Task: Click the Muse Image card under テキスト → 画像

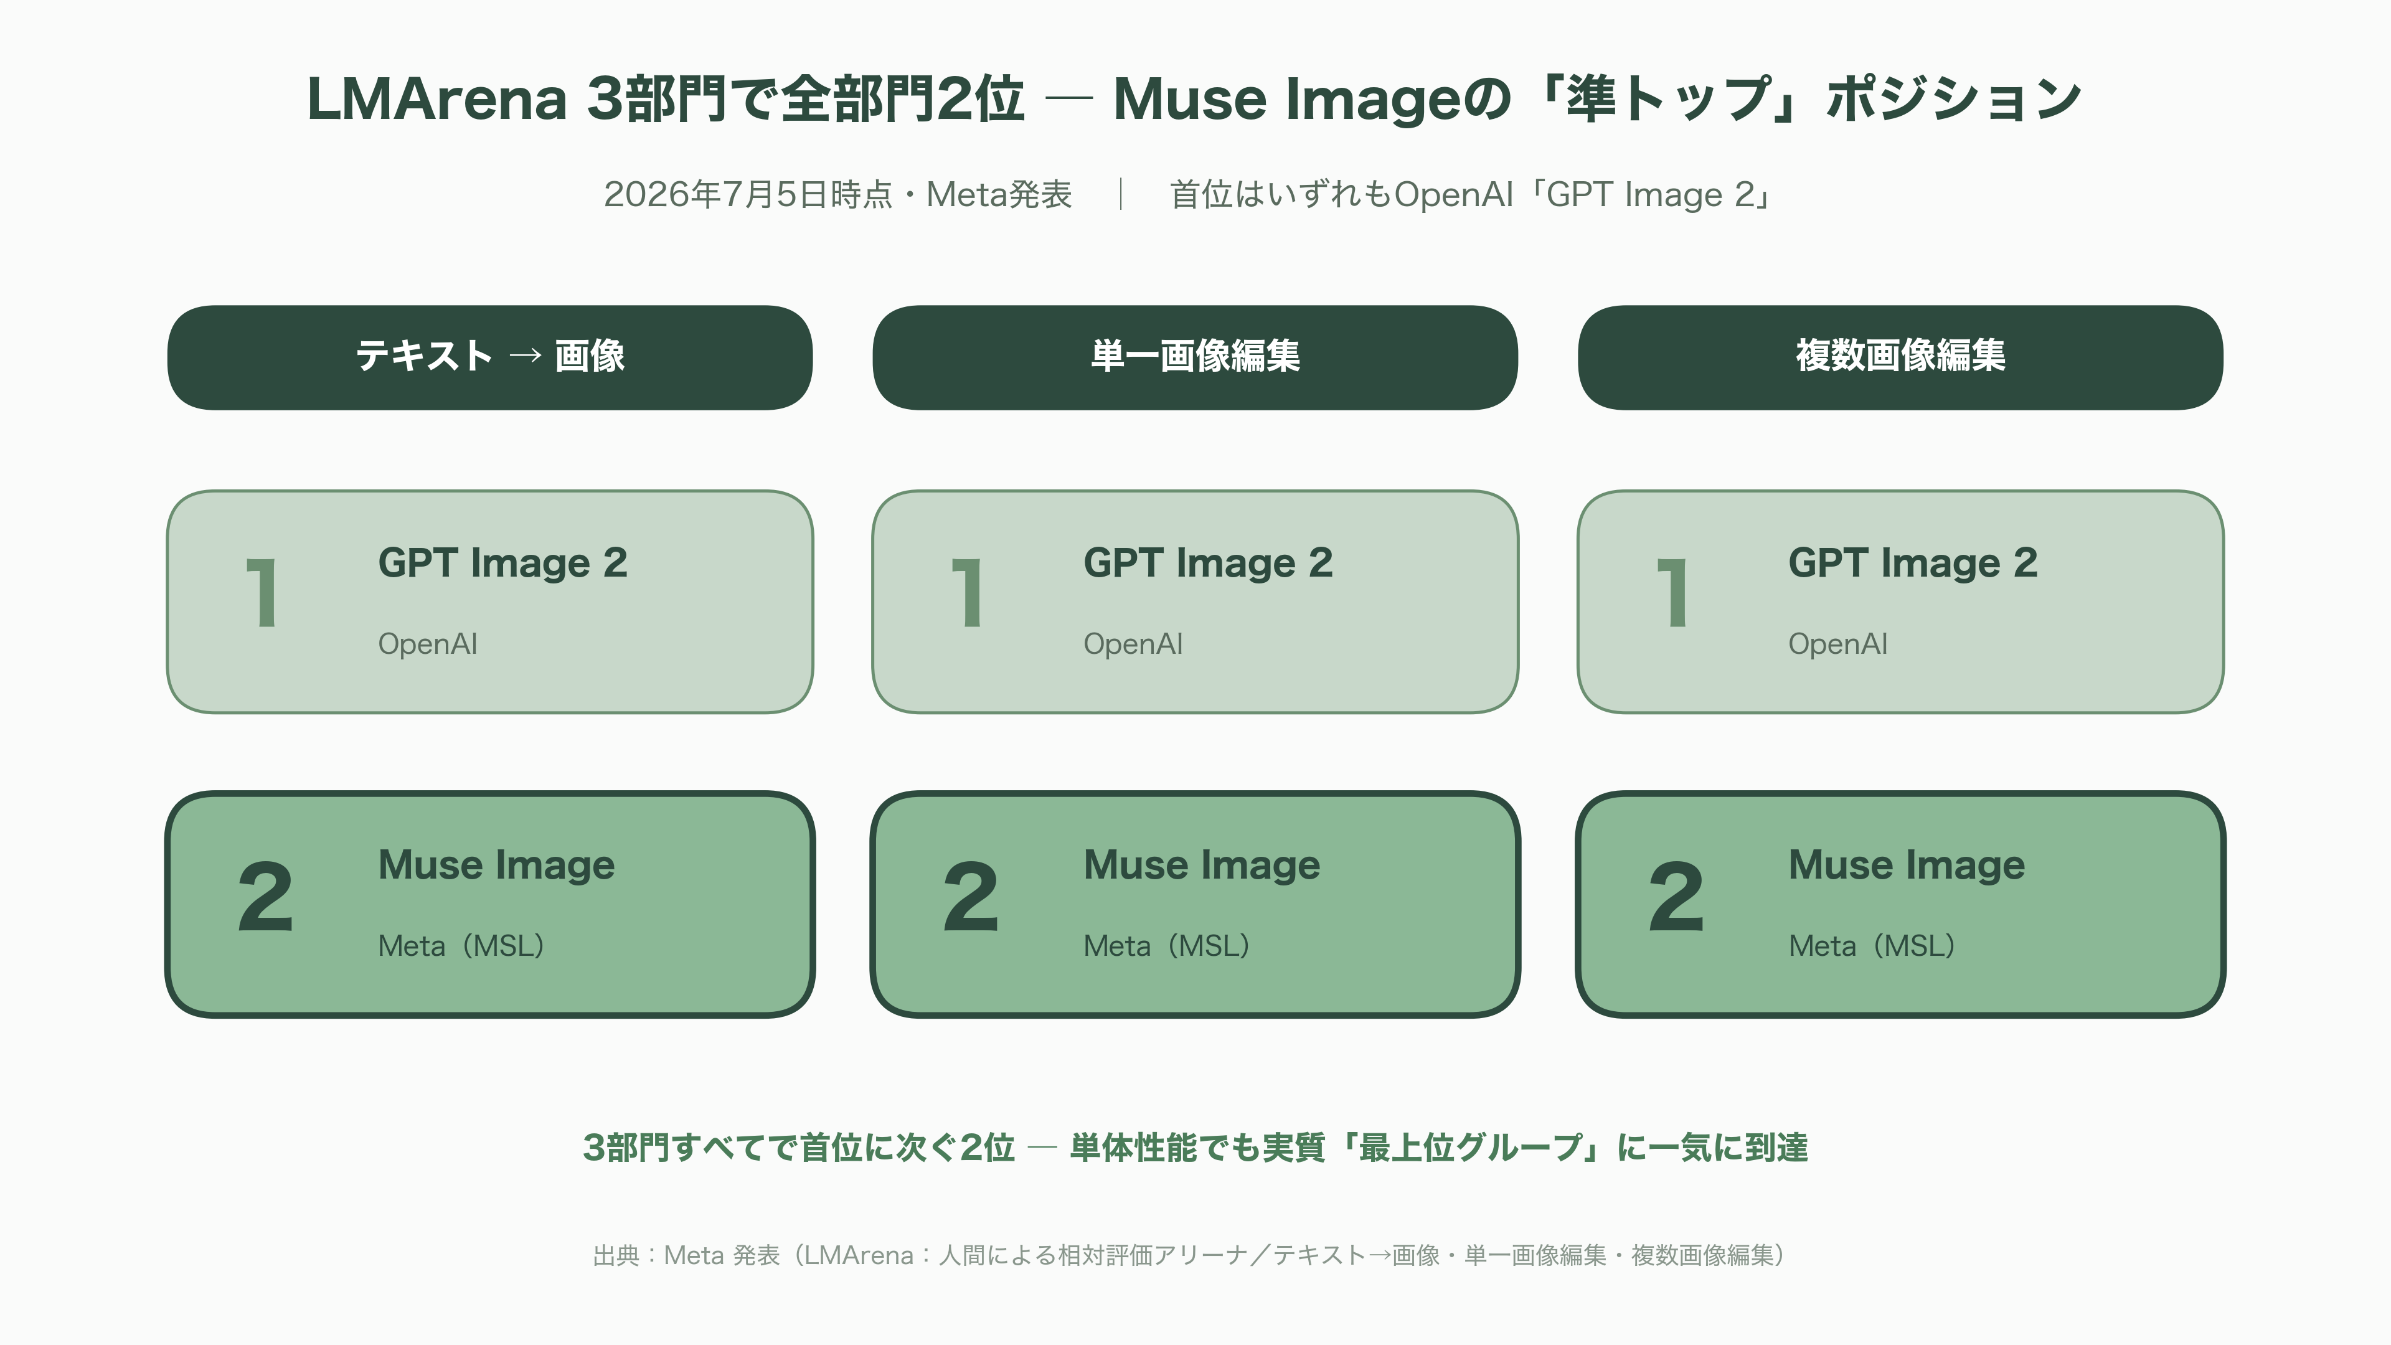Action: click(490, 905)
